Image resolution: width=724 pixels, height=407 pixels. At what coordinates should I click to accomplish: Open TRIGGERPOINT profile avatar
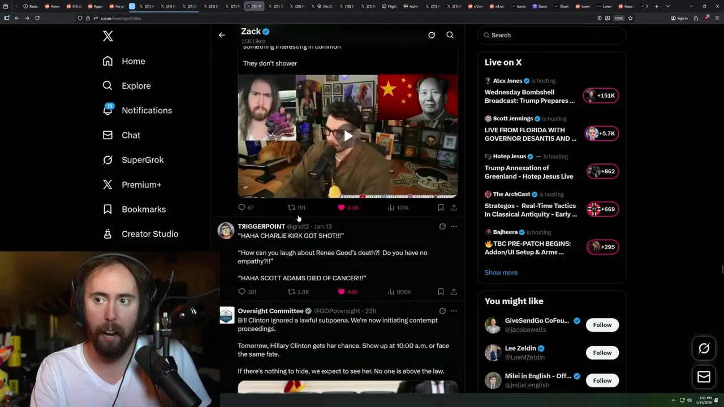click(x=226, y=231)
